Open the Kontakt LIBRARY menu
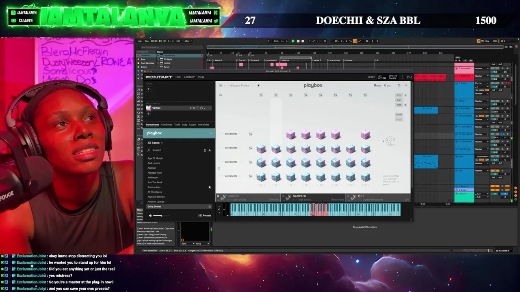 point(189,77)
